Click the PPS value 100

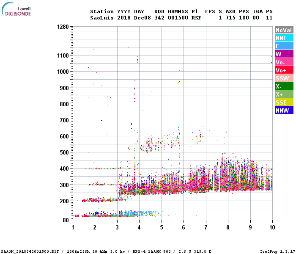point(244,18)
